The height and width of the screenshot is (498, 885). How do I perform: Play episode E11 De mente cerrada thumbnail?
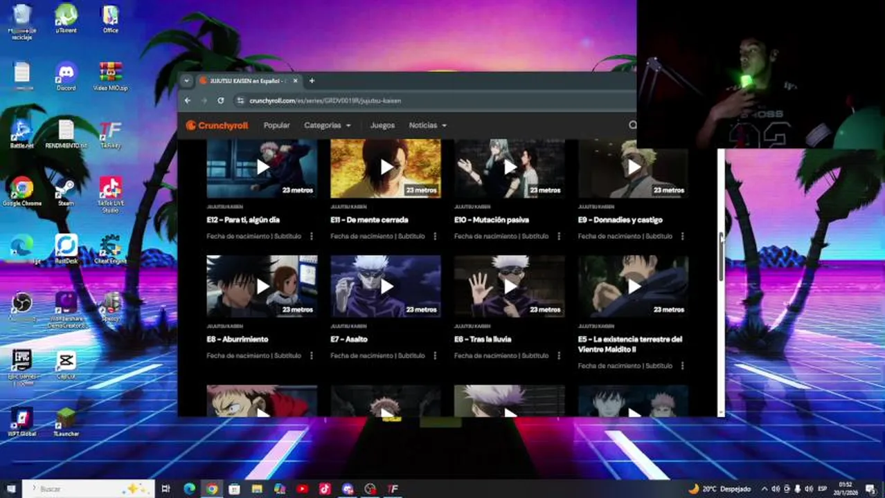[386, 168]
